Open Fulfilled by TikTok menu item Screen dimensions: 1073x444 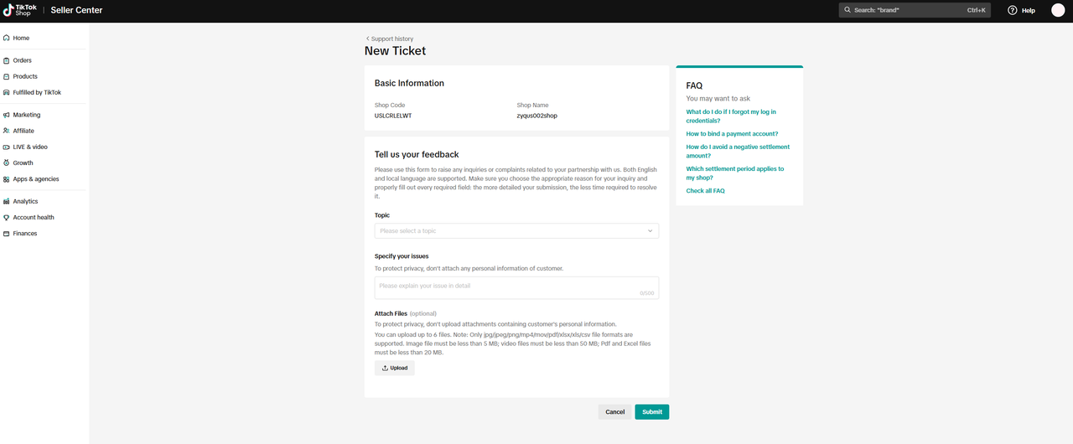[37, 92]
